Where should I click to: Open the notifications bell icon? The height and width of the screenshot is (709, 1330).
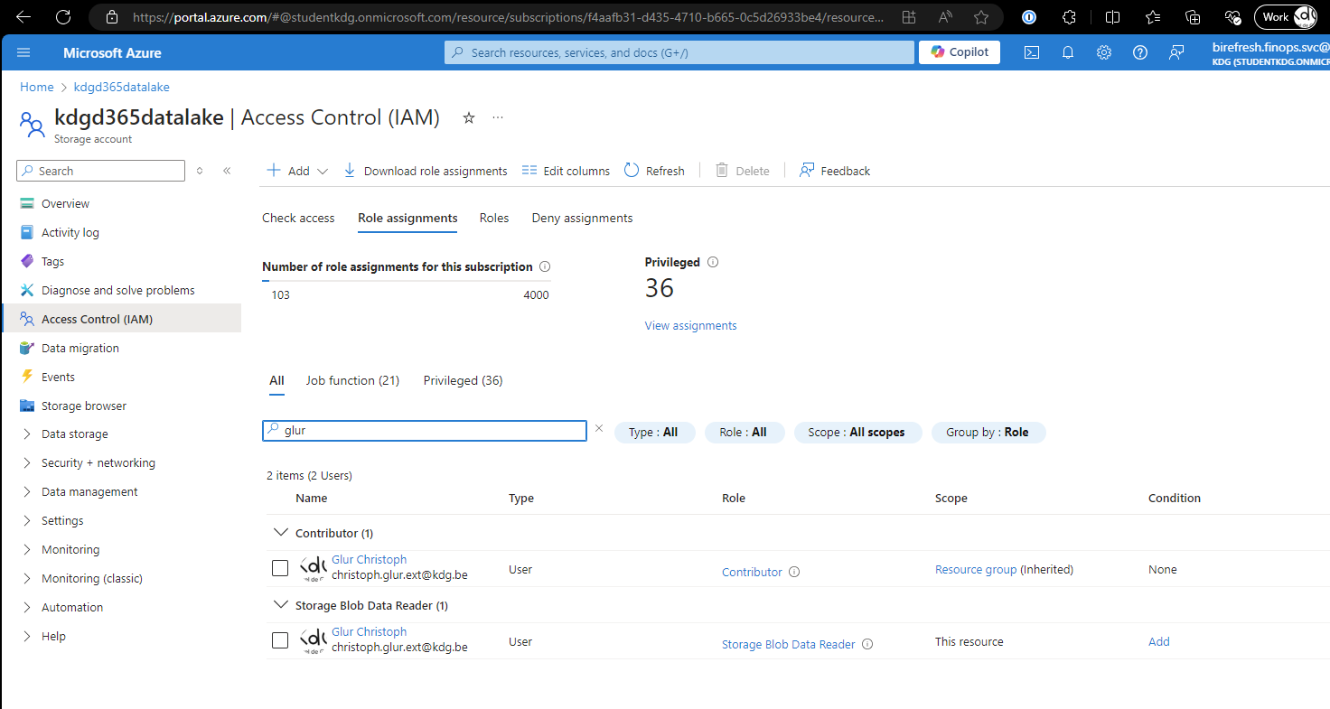[1068, 52]
